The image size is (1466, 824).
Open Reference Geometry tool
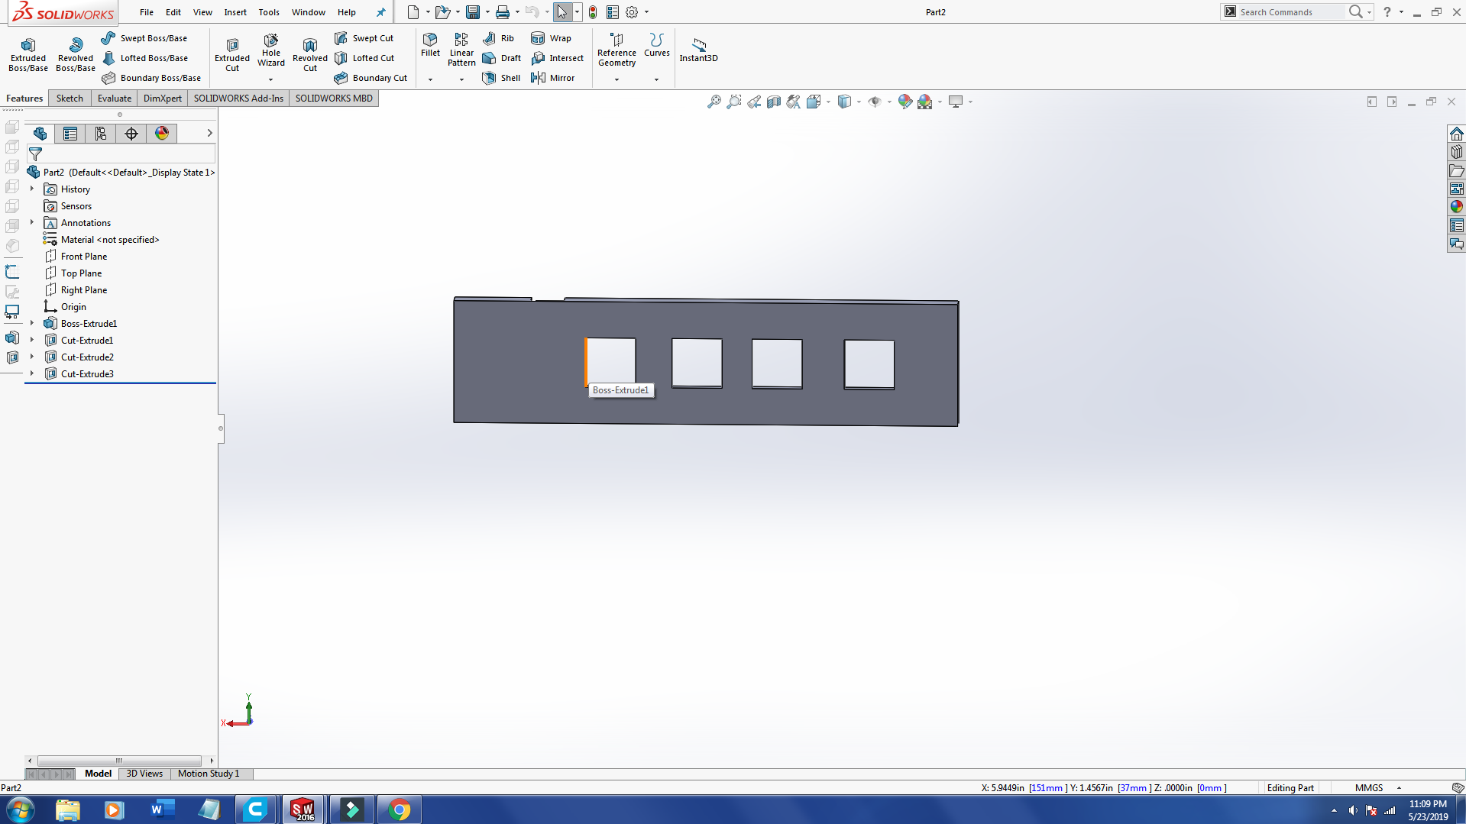coord(616,50)
